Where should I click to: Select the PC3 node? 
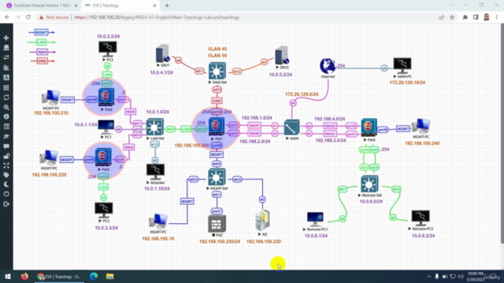[103, 211]
